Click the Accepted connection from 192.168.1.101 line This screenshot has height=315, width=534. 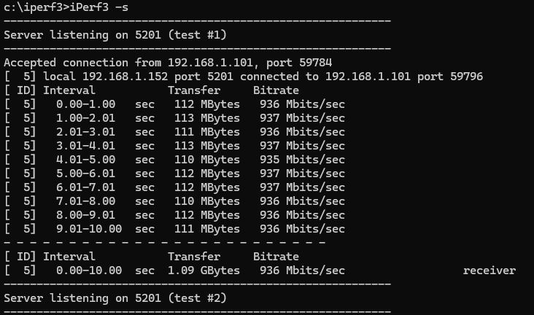tap(168, 63)
